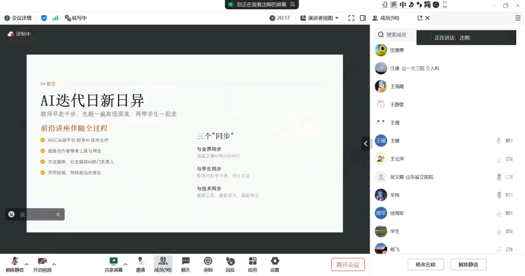Open reactions (回应)
Viewport: 525px width, 276px height.
click(230, 265)
